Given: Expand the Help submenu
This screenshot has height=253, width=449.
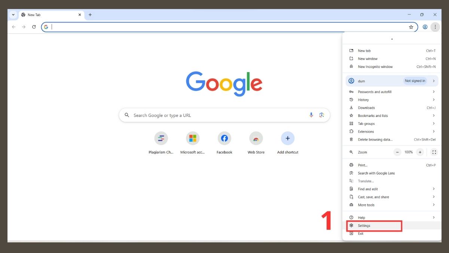Looking at the screenshot, I should pos(392,218).
